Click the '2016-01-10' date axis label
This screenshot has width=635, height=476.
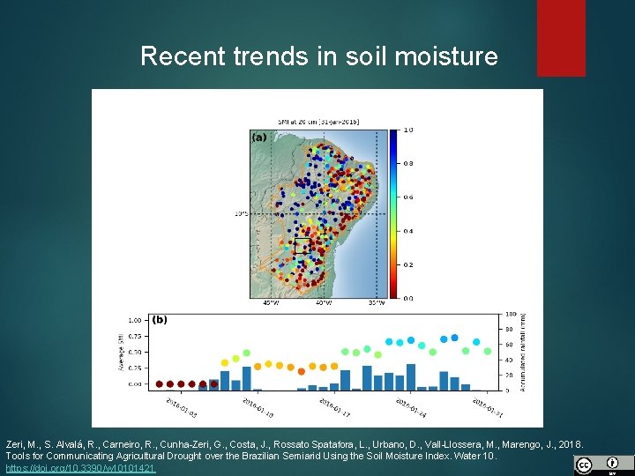point(258,407)
